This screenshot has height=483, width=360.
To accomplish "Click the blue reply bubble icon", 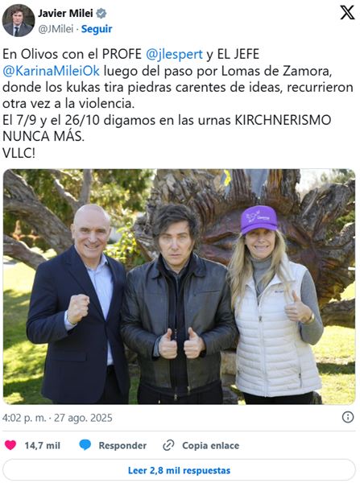I will 85,445.
